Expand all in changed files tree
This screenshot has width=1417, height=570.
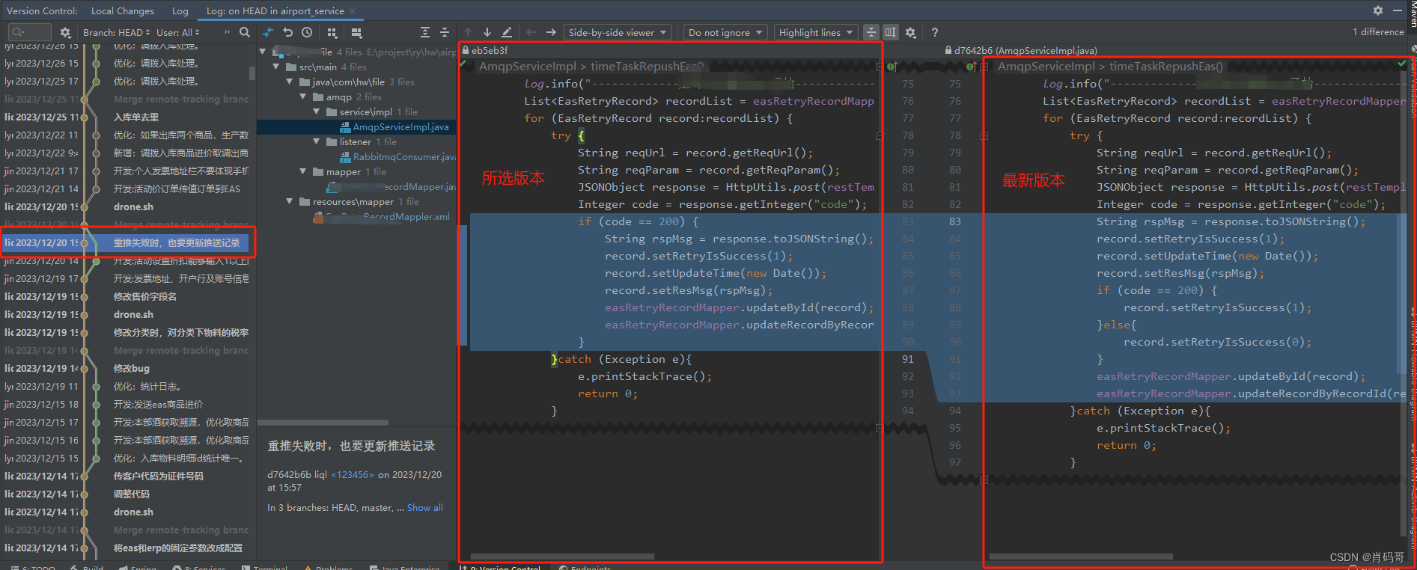coord(425,32)
